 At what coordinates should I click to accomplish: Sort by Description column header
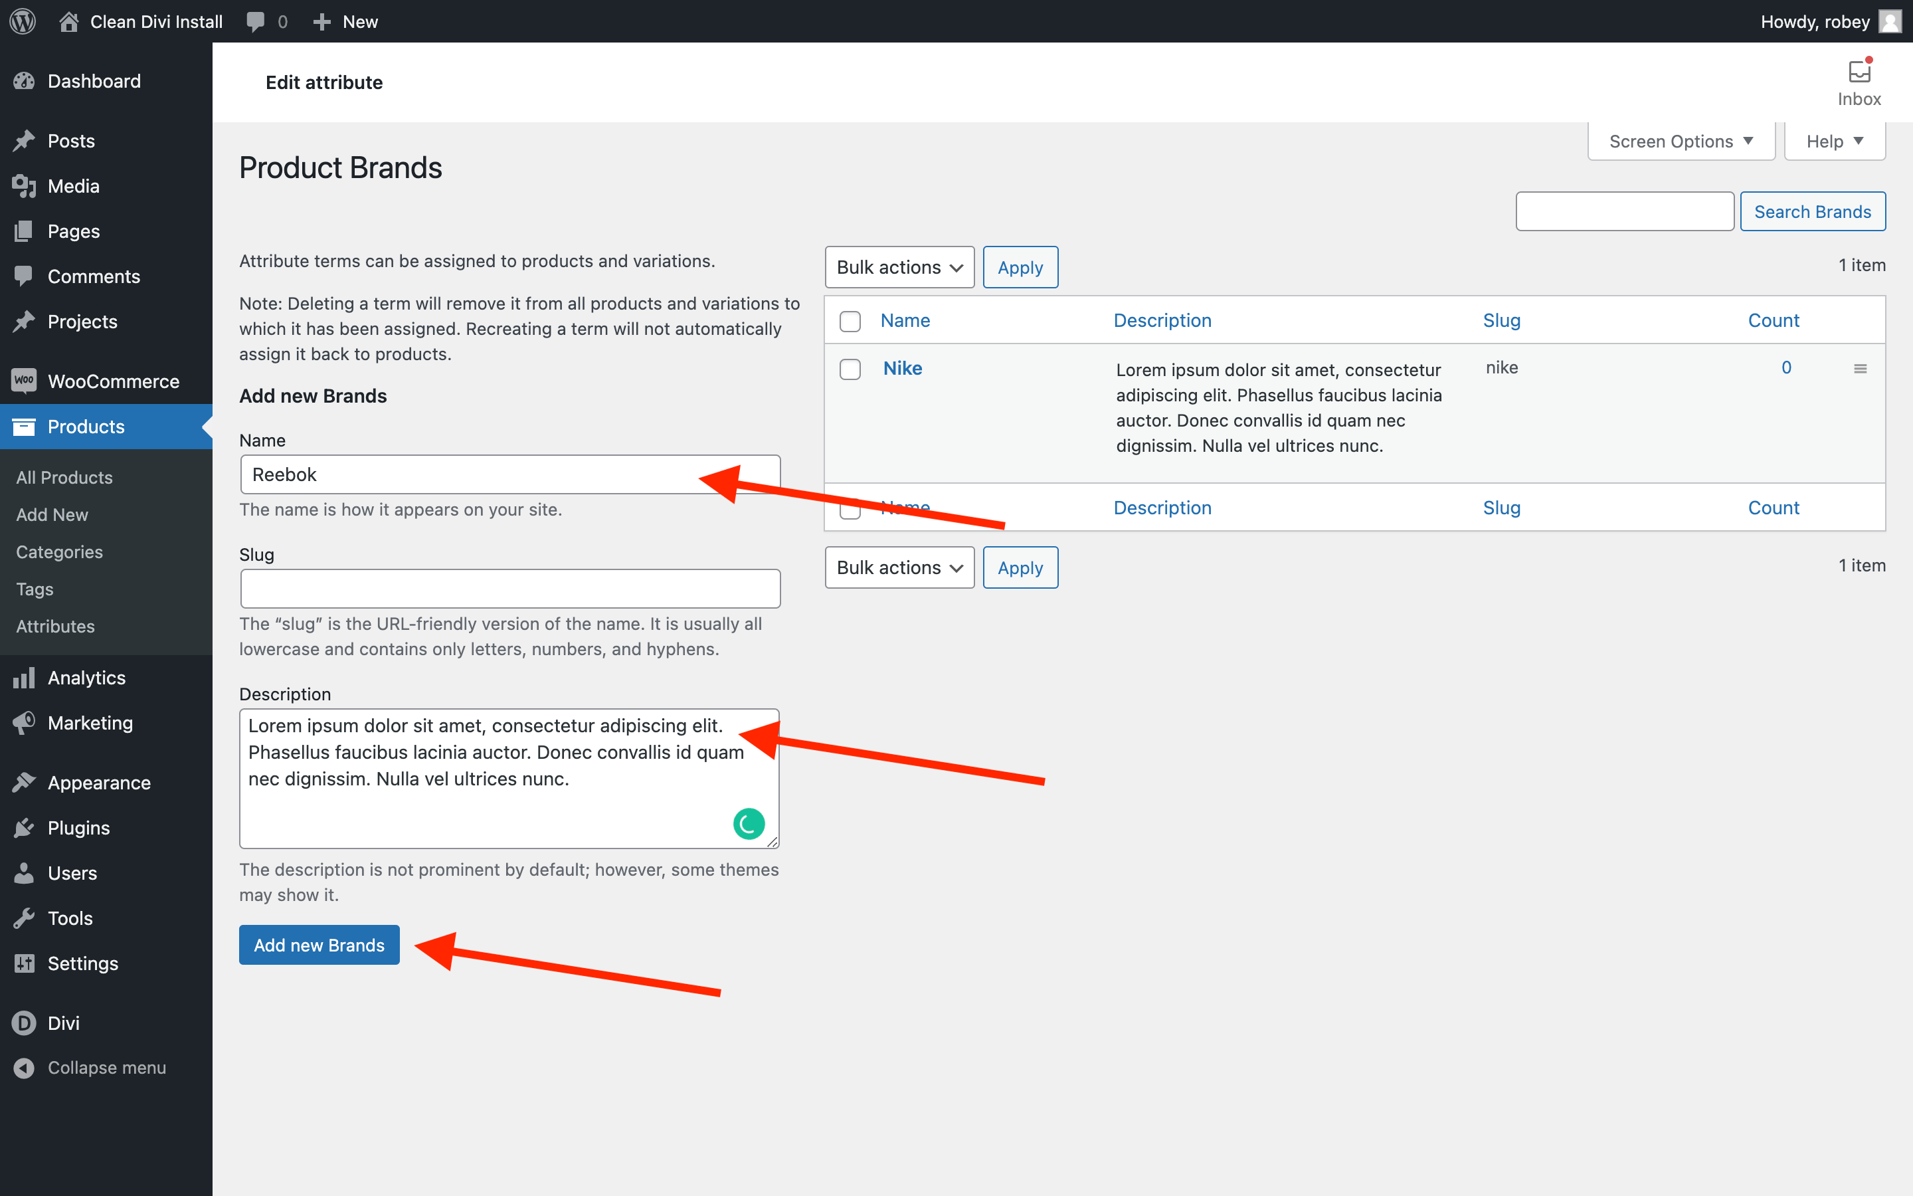pos(1162,320)
